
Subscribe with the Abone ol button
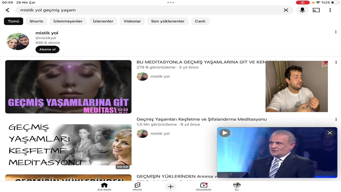pos(47,50)
